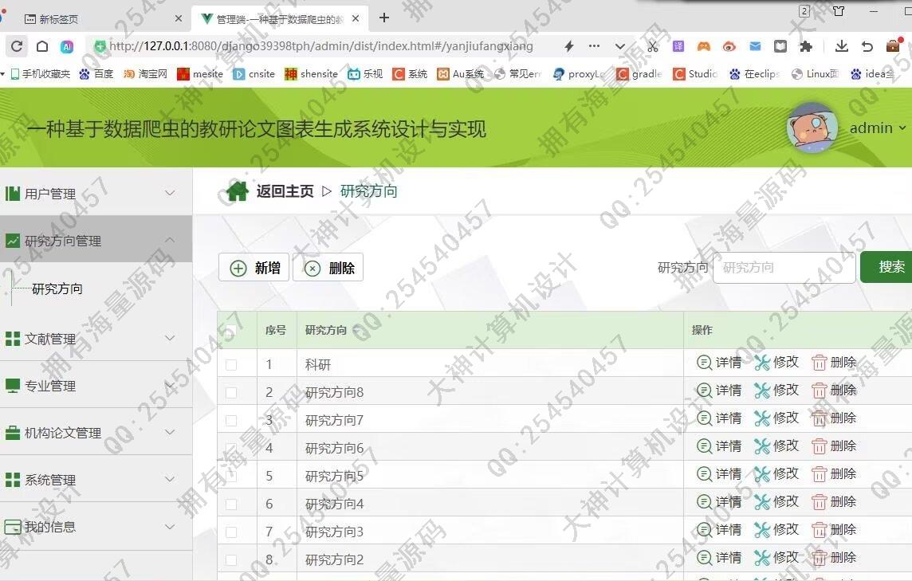Select the checkbox for 研究方向5
The height and width of the screenshot is (581, 912).
(231, 477)
